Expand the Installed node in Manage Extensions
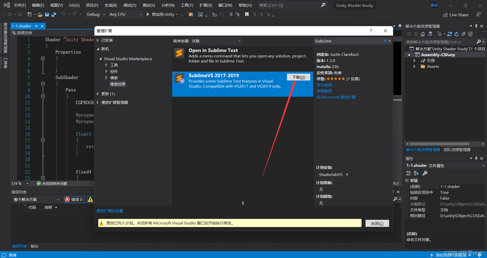487x258 pixels. [98, 40]
